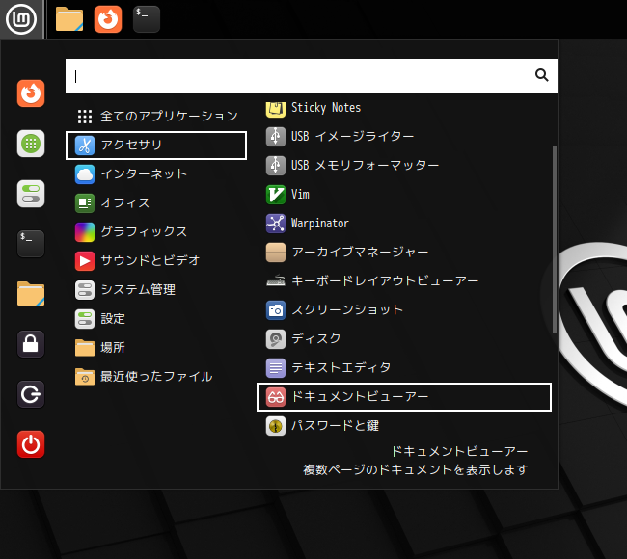The width and height of the screenshot is (627, 559).
Task: Open Terminal from the top panel
Action: [x=147, y=19]
